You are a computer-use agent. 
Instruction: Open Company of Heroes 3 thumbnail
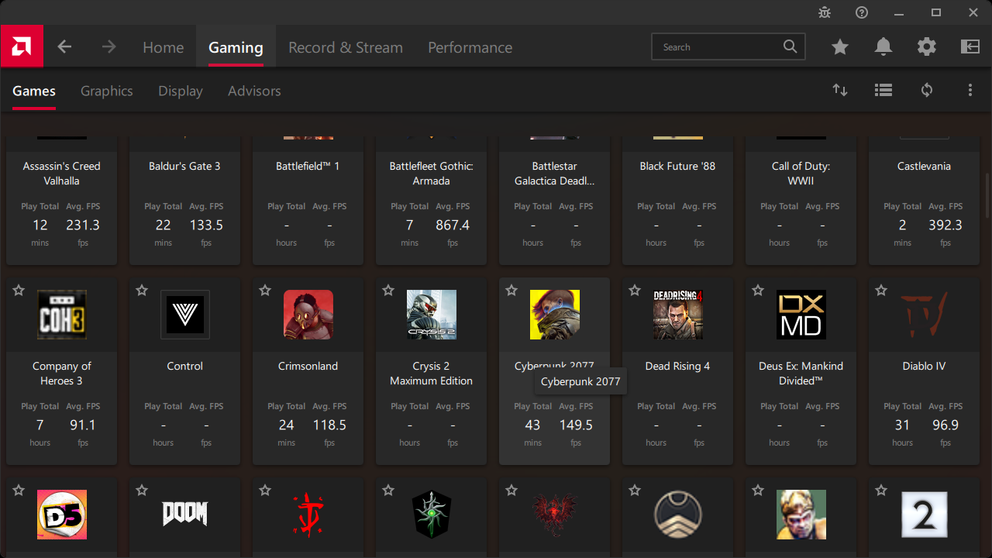[62, 315]
